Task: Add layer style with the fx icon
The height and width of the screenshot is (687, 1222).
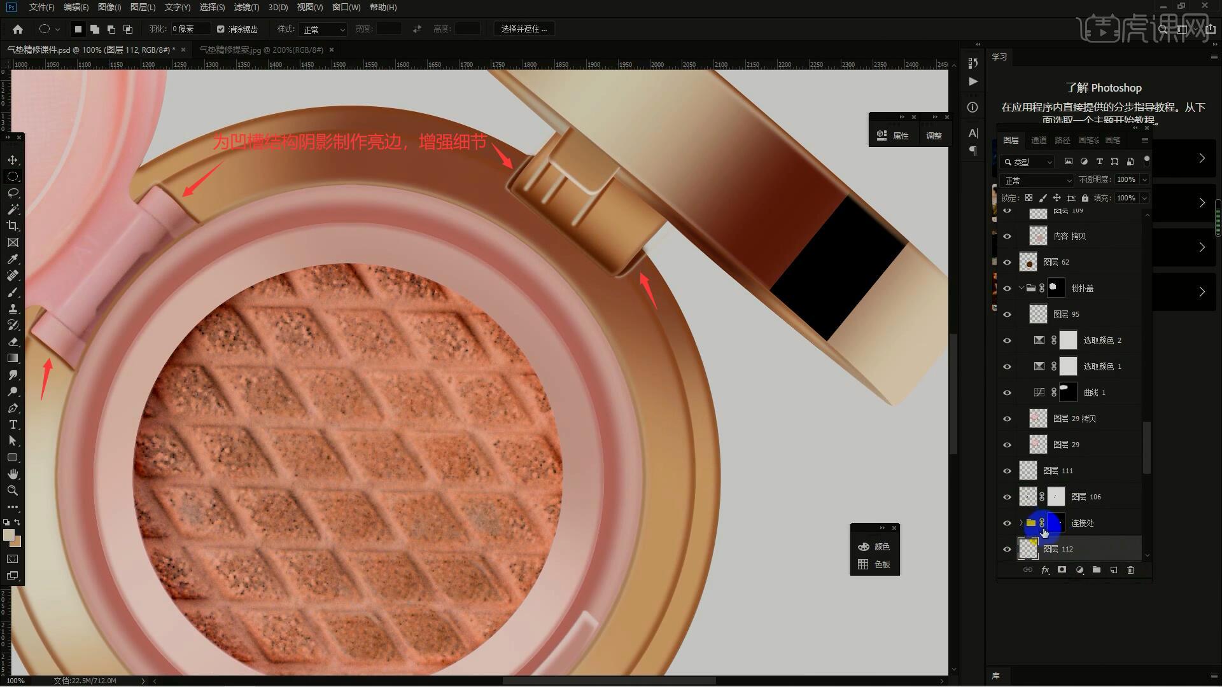Action: [1045, 570]
